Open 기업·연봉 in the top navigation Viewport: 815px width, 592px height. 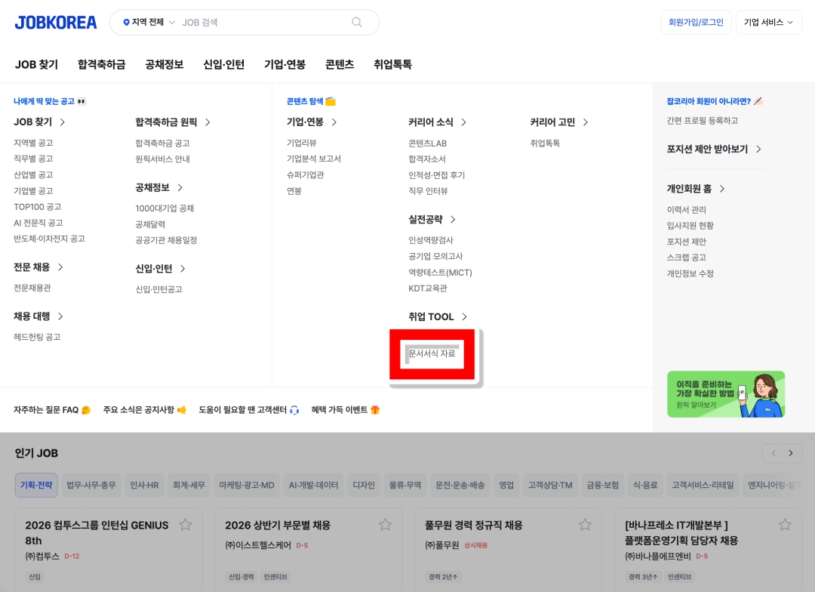tap(284, 64)
